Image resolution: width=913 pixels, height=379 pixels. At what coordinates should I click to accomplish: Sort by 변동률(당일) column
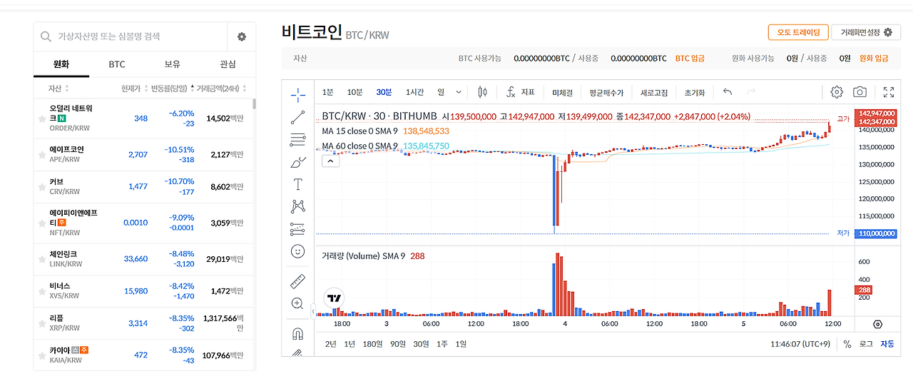pos(172,89)
